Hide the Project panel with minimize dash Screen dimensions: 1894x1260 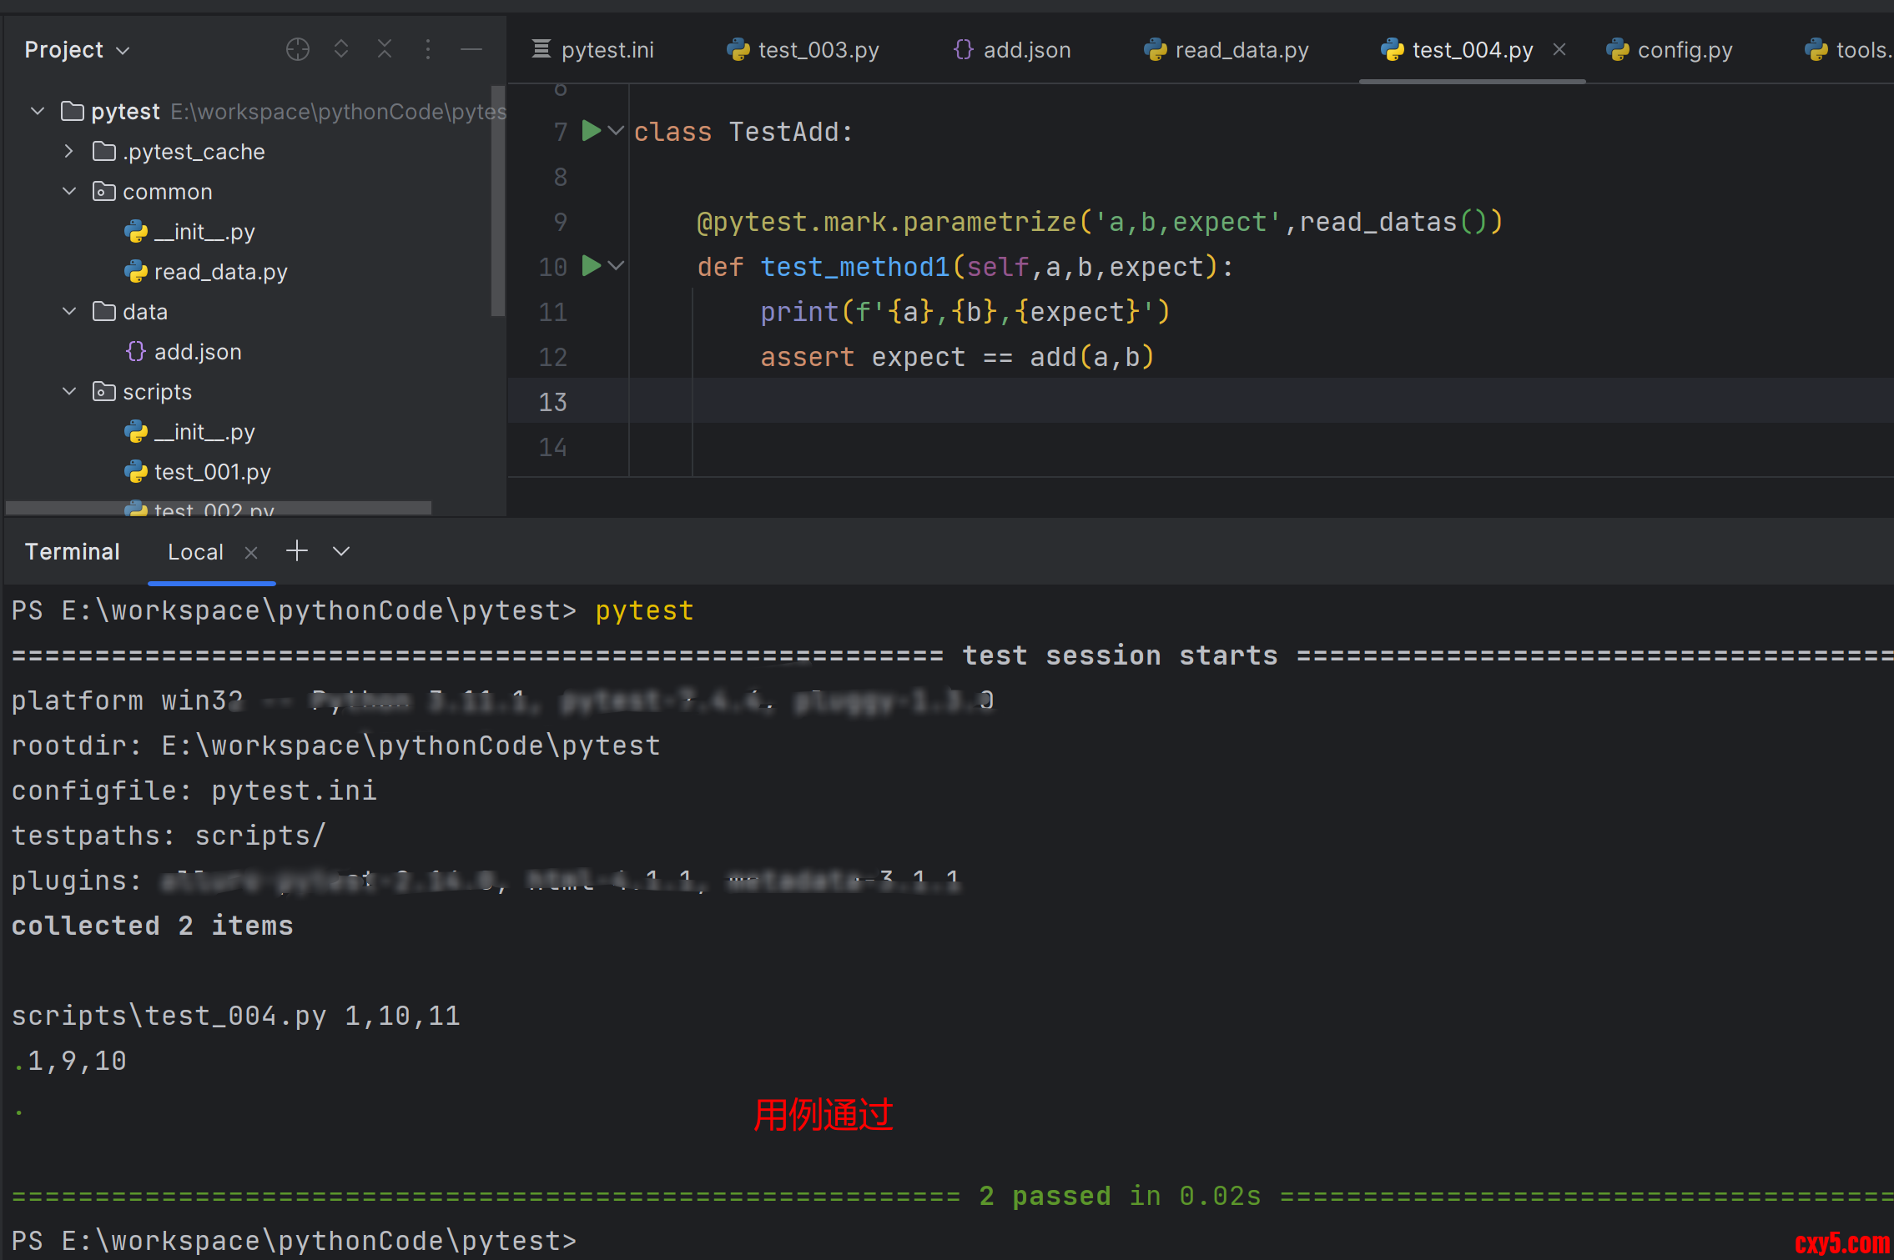click(x=471, y=50)
